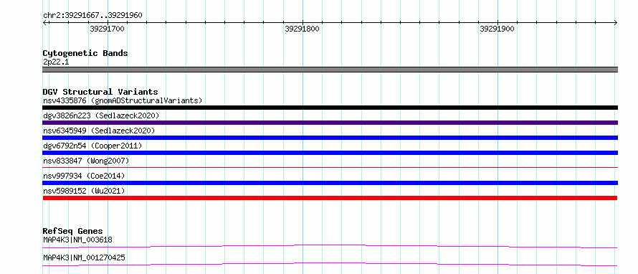
Task: Click the Cytogenetic Bands track title
Action: pos(85,53)
